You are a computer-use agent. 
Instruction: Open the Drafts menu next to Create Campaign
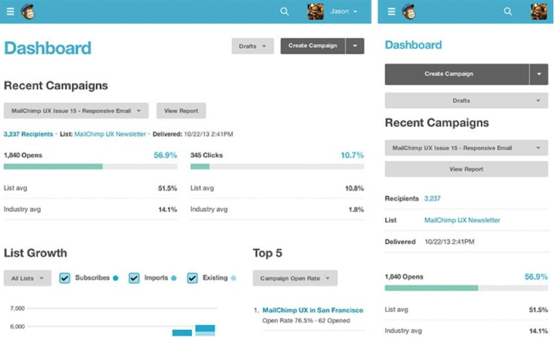click(252, 46)
